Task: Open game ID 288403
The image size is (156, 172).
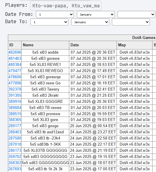Action: click(x=15, y=132)
